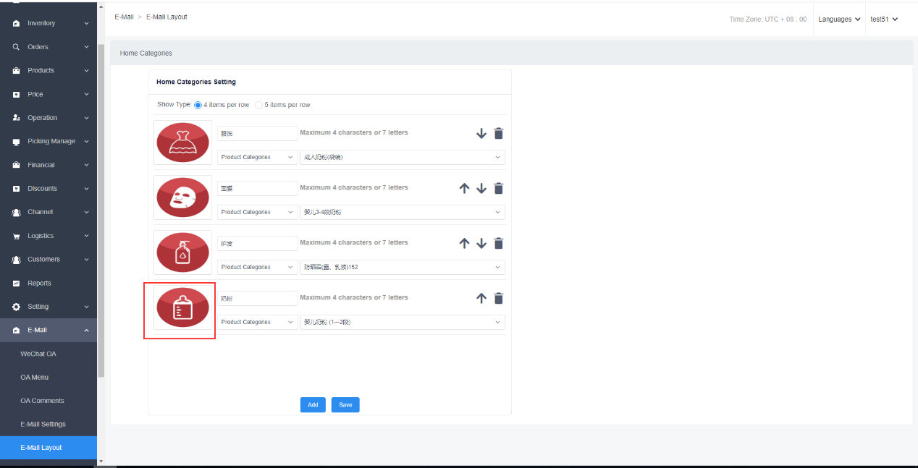Image resolution: width=918 pixels, height=468 pixels.
Task: Open the first row Product Categories dropdown
Action: [257, 158]
